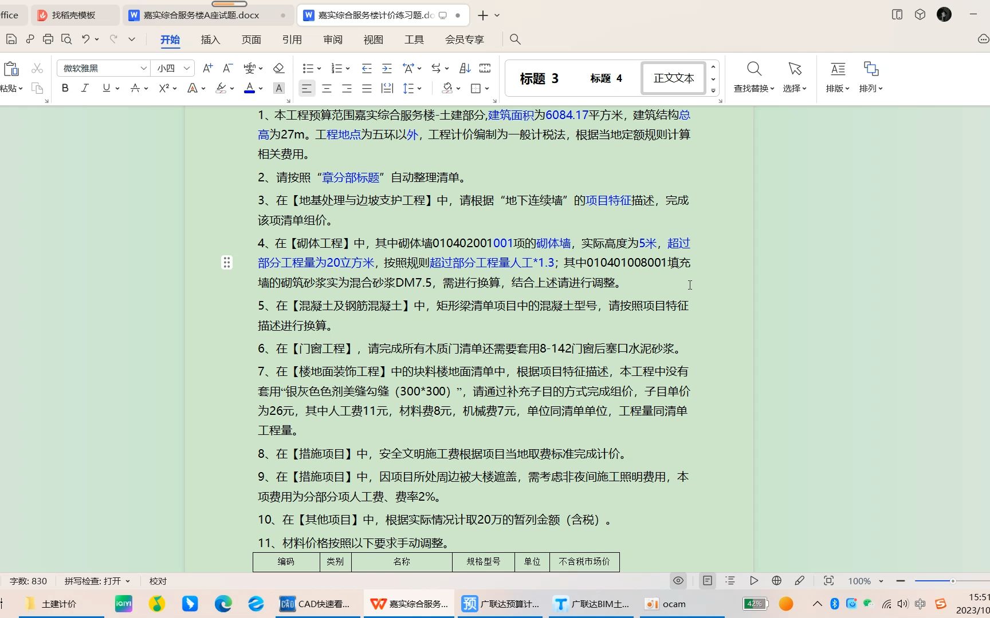Open word count via 字数:830 label

coord(27,581)
